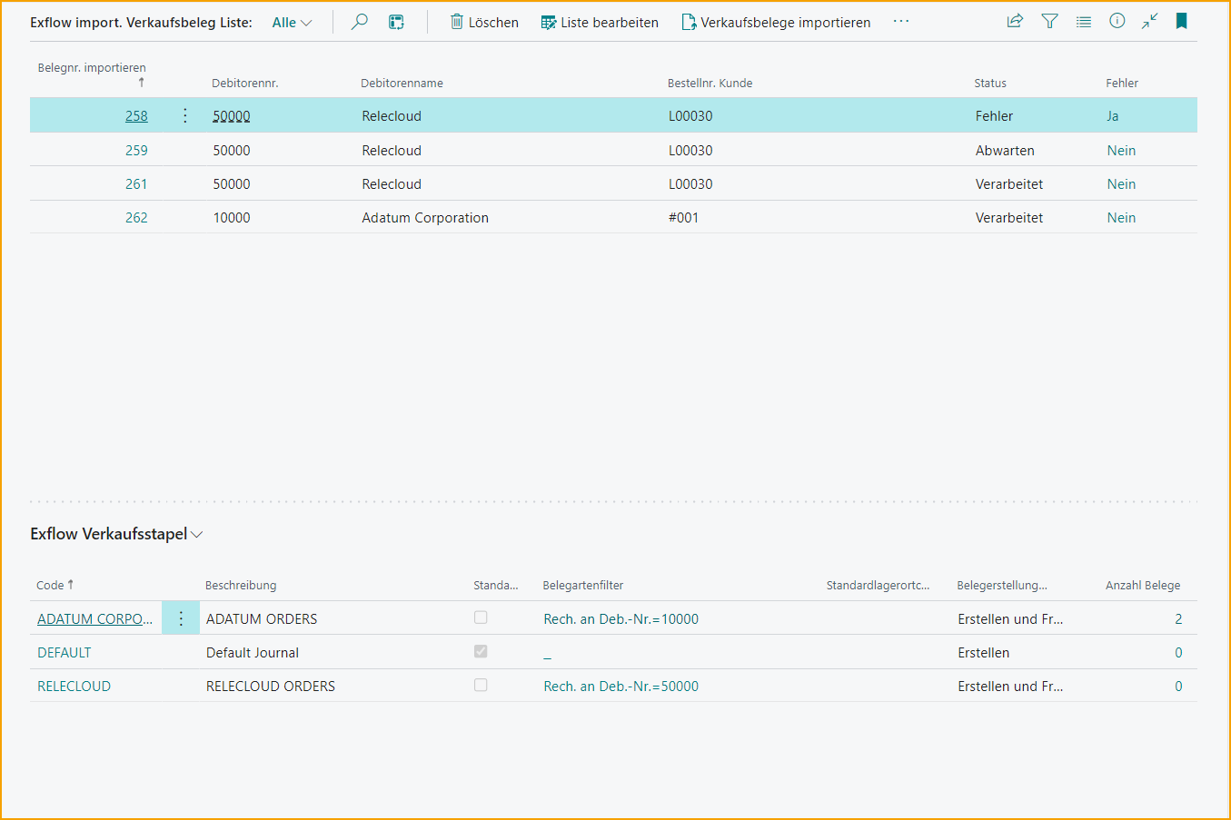Open the Alle view filter dropdown
Viewport: 1231px width, 820px height.
(292, 23)
